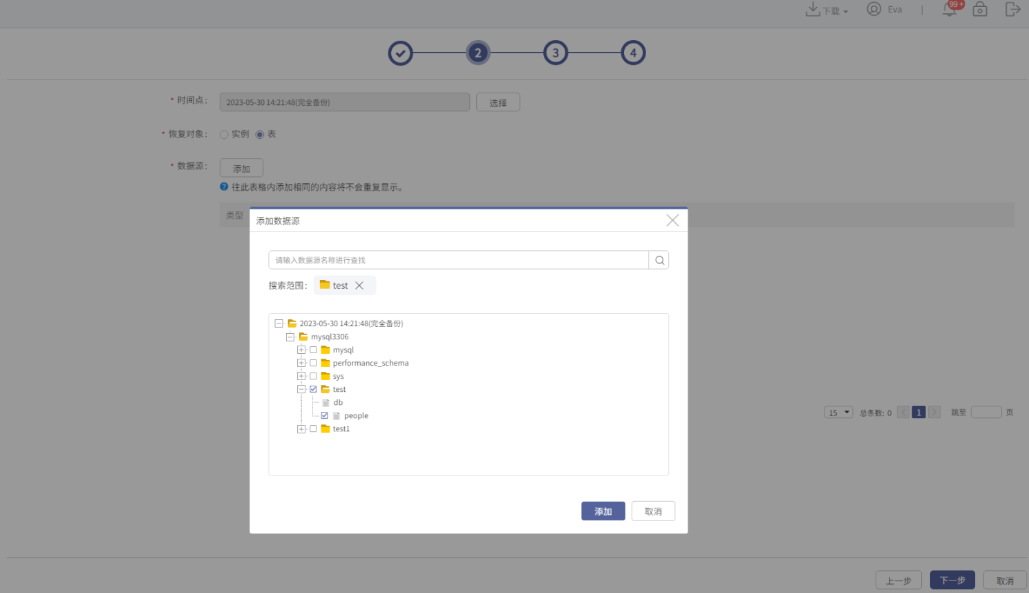Check the mysql database checkbox
The height and width of the screenshot is (593, 1029).
click(313, 350)
